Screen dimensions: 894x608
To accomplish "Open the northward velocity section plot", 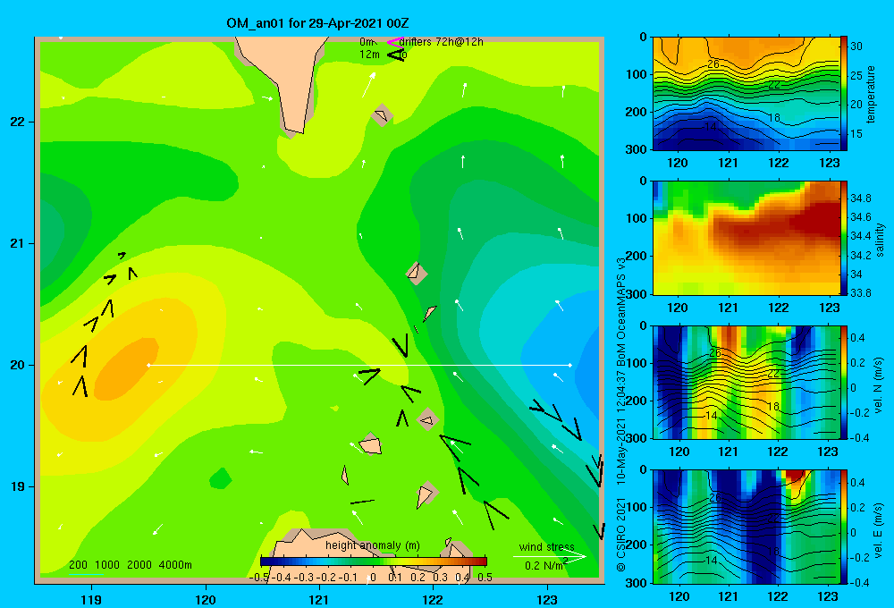I will click(x=746, y=382).
